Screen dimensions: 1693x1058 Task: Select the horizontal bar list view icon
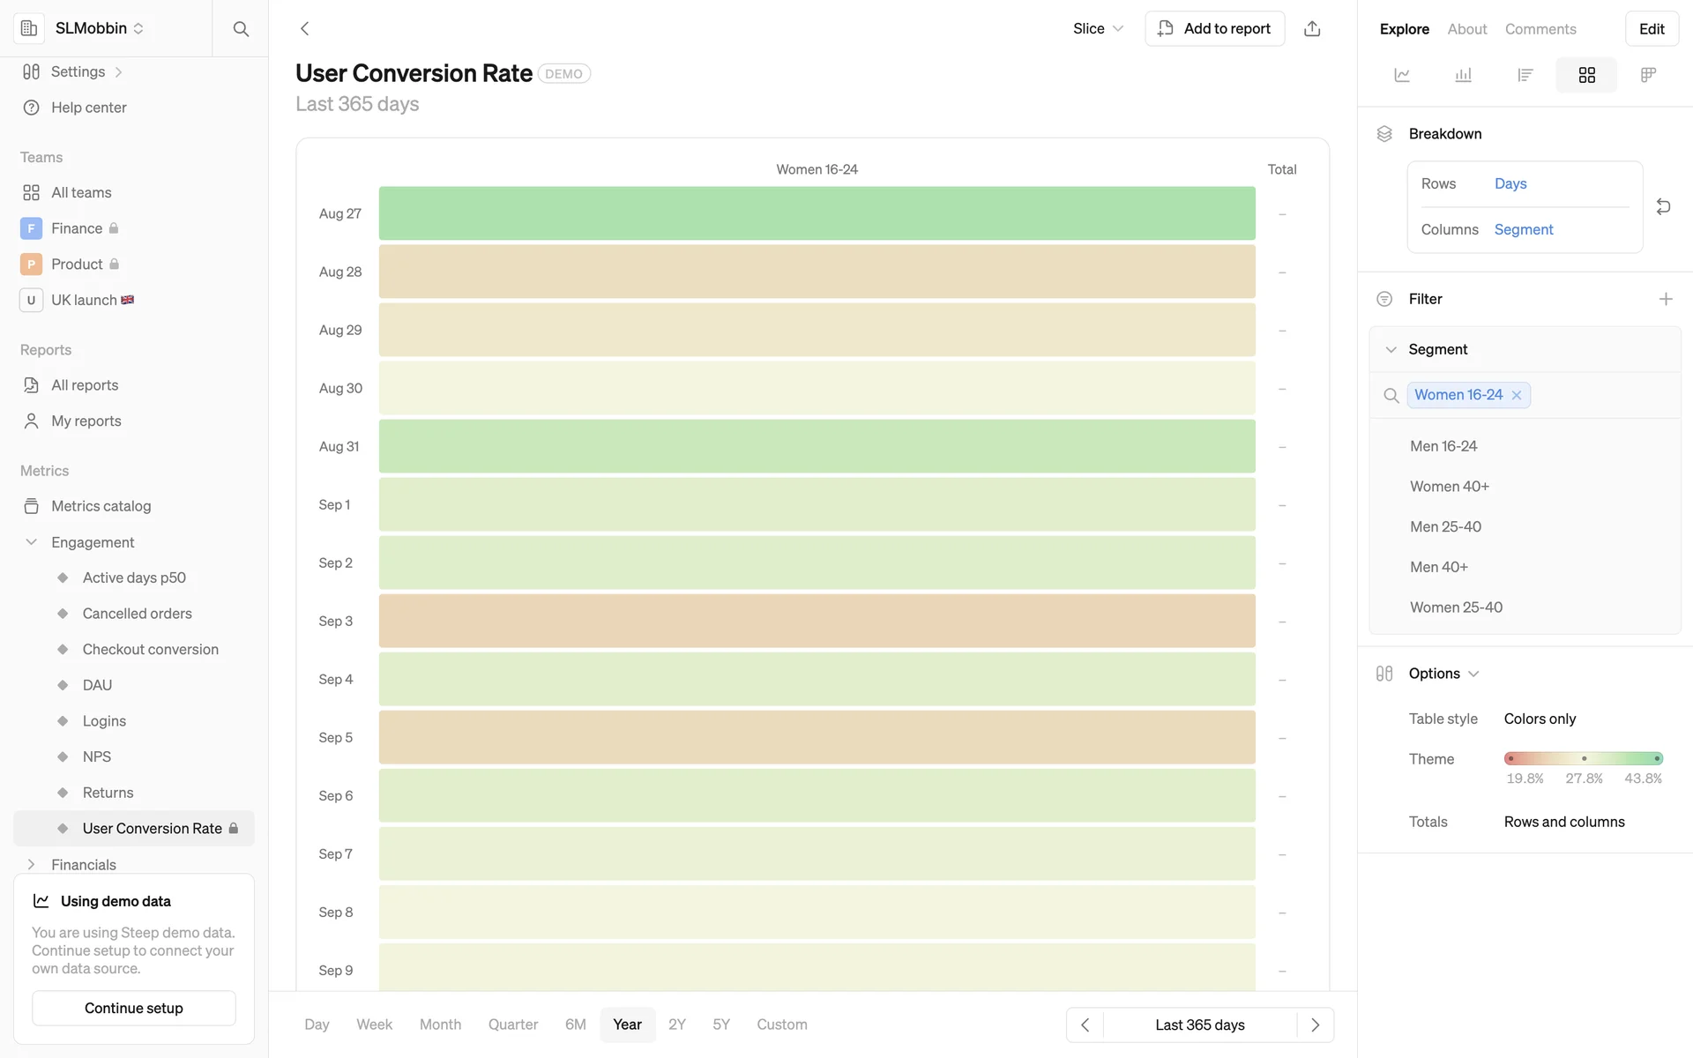click(x=1525, y=75)
